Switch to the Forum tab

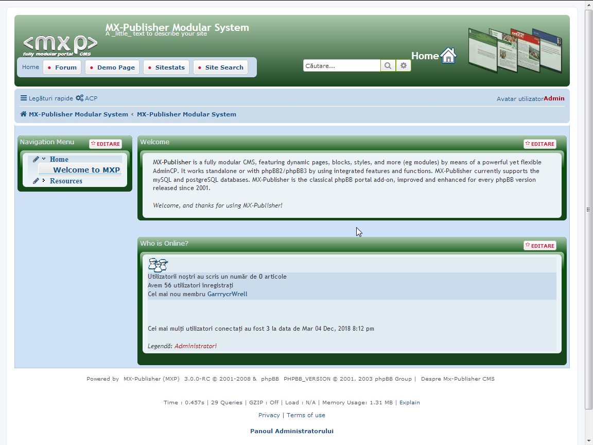62,67
